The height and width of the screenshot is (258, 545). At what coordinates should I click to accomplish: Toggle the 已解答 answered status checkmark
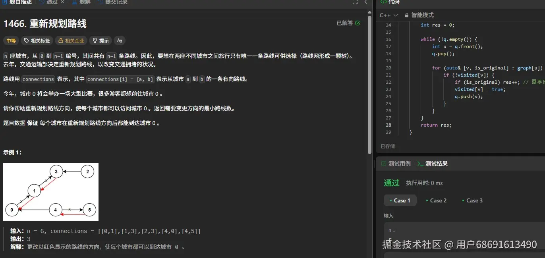pos(357,23)
